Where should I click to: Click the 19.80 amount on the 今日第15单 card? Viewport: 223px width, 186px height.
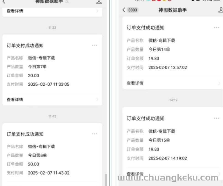[154, 149]
